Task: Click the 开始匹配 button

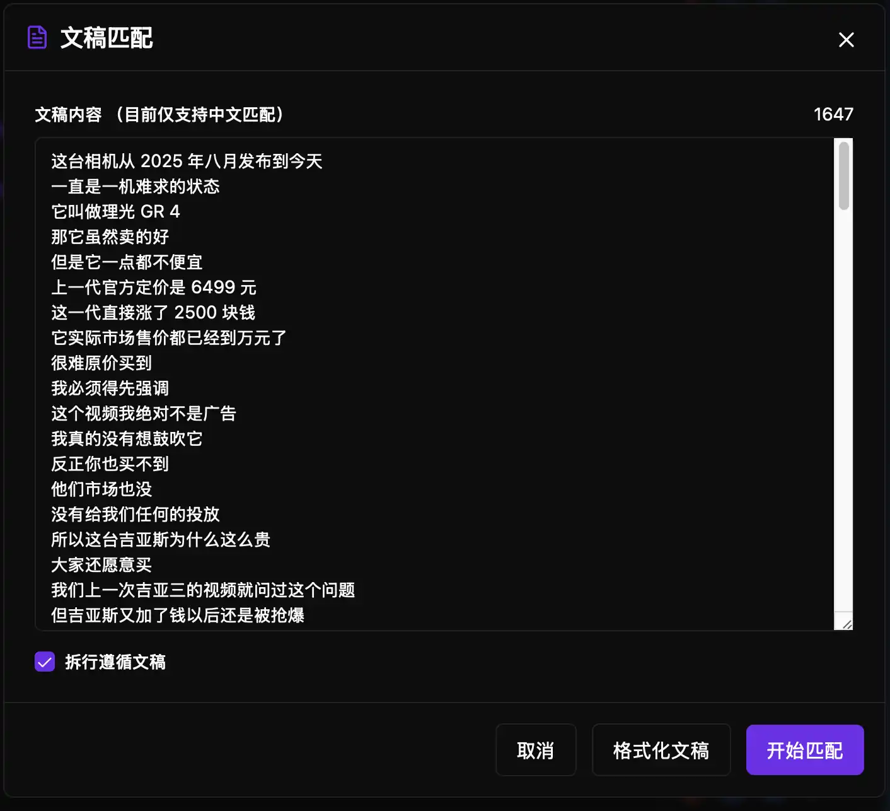Action: pos(805,750)
